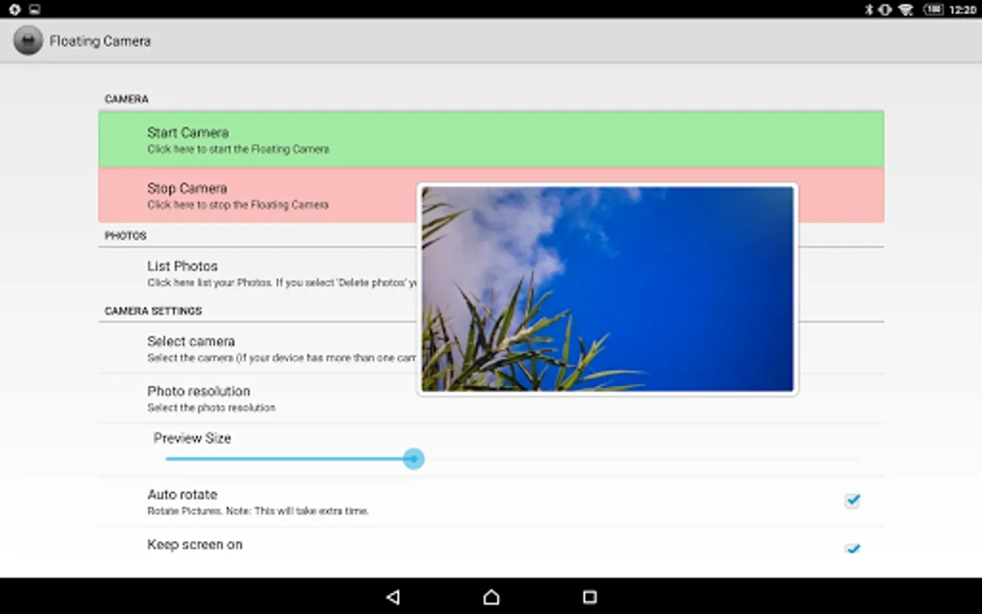Image resolution: width=982 pixels, height=614 pixels.
Task: Click the Preview Size slider handle
Action: 413,458
